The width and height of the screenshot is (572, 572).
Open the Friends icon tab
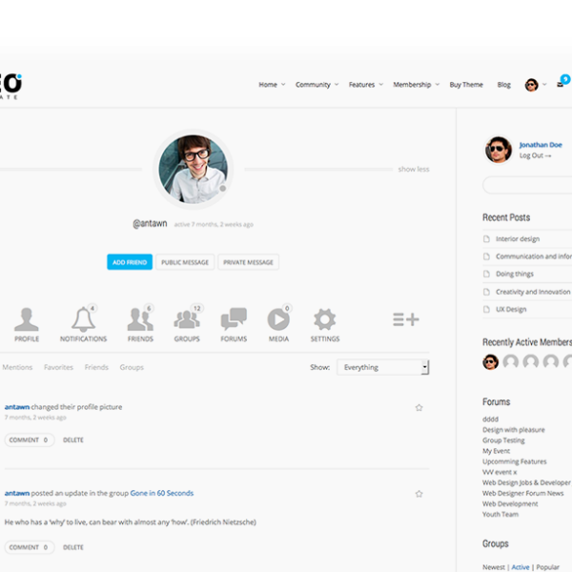pos(140,320)
